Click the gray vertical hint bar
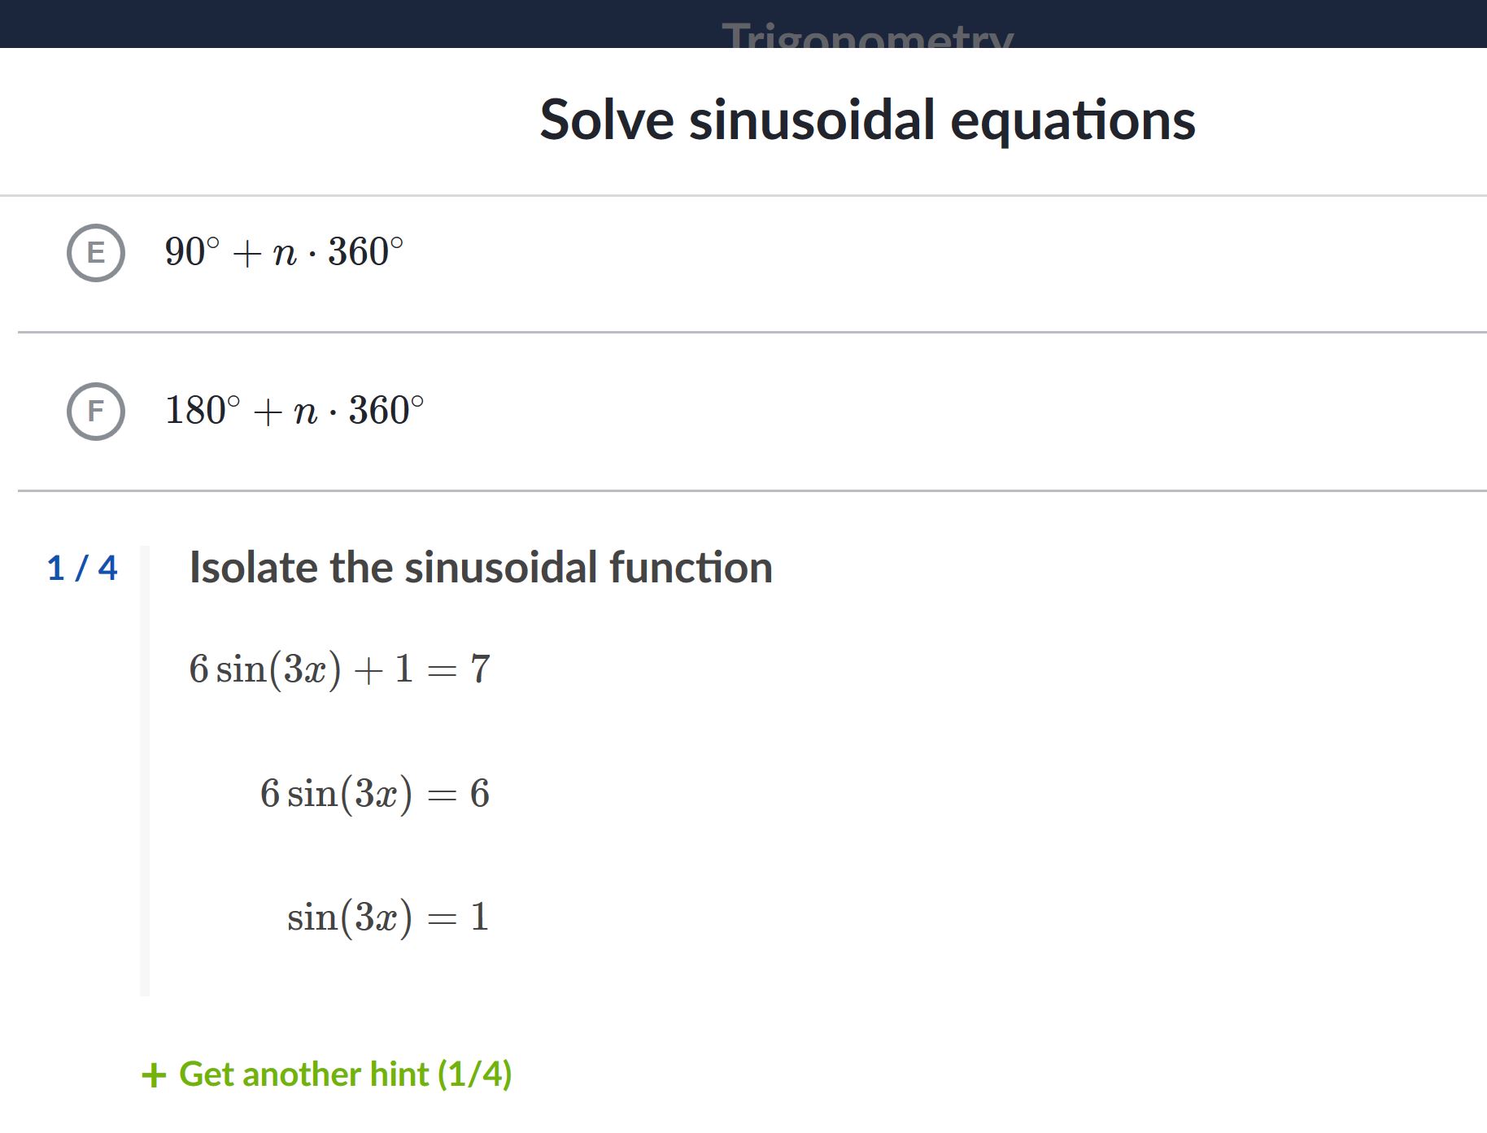This screenshot has width=1487, height=1133. tap(145, 771)
